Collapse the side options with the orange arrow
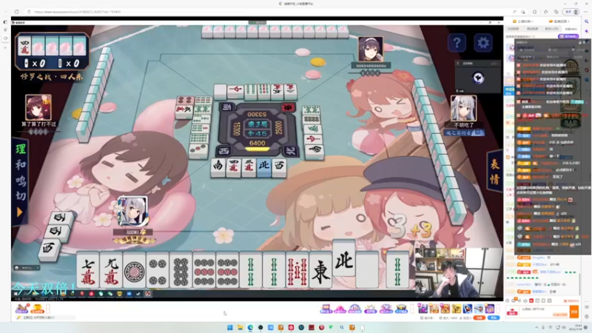592x333 pixels. coord(20,212)
